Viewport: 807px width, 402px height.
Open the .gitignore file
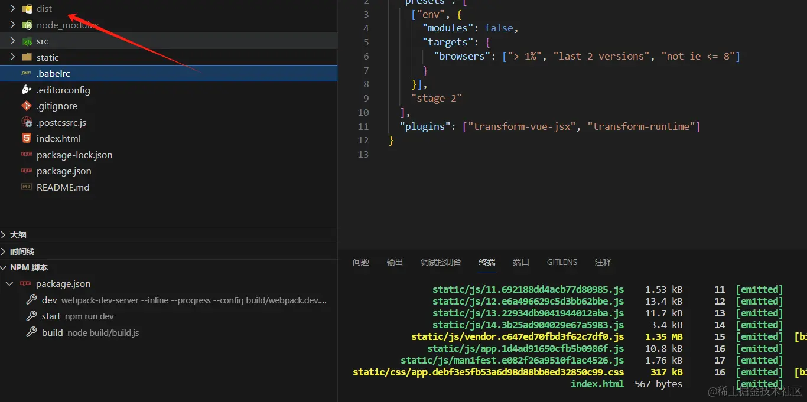click(x=168, y=106)
